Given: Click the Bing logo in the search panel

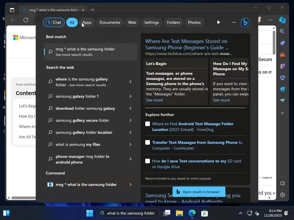Looking at the screenshot, I should pos(245,22).
